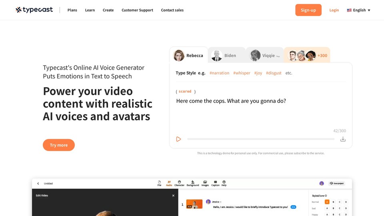This screenshot has height=216, width=384.
Task: Switch to the Biden voice tab
Action: [227, 55]
